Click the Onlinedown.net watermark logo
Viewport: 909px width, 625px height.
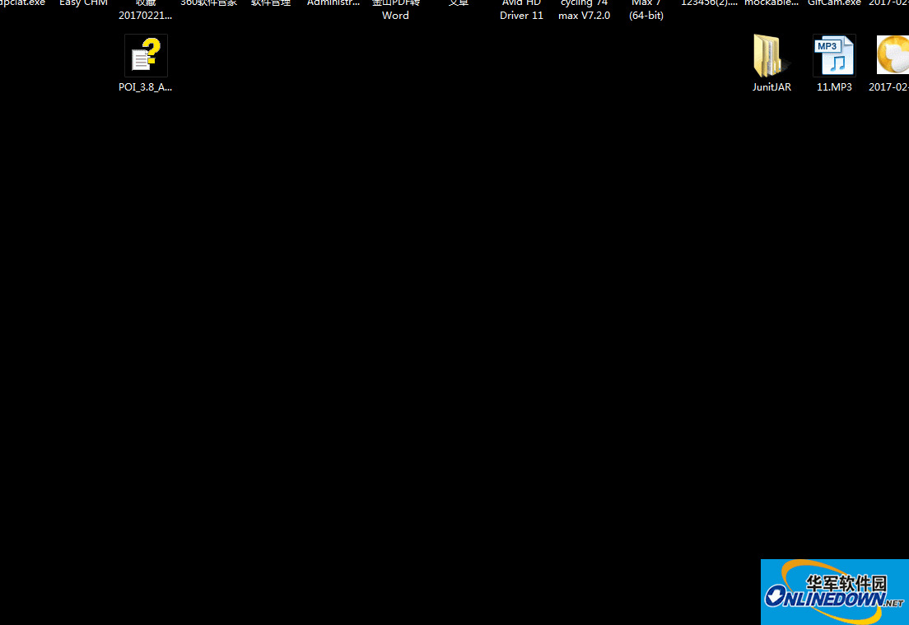click(835, 592)
